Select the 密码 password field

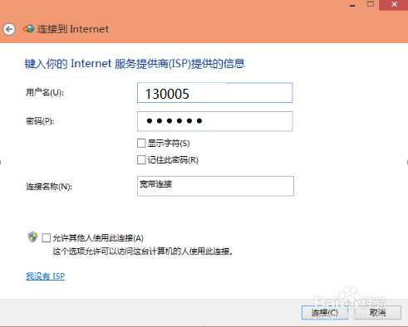[x=215, y=121]
